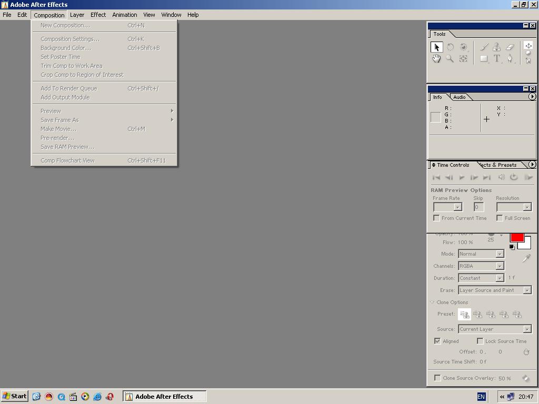Start RAM Preview button

pyautogui.click(x=528, y=177)
